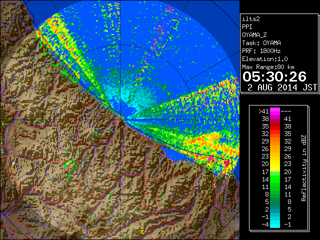This screenshot has height=240, width=320.
Task: Click the 'OYAMA_Z' product name
Action: coord(254,35)
